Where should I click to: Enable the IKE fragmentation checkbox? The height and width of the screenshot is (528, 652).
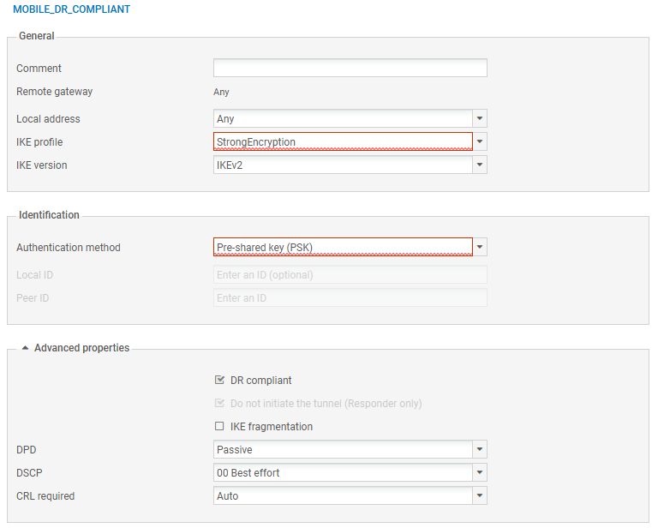[219, 427]
